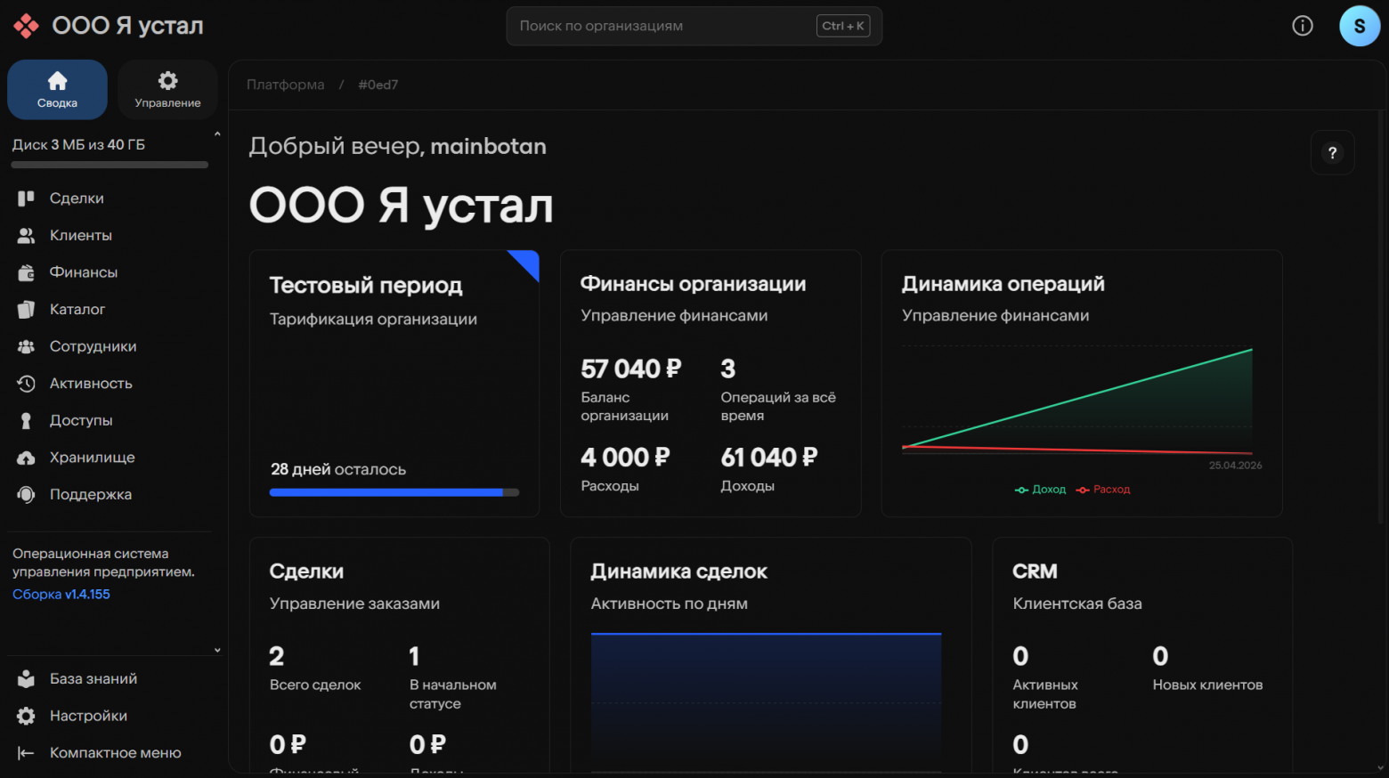The height and width of the screenshot is (778, 1389).
Task: Click the Финансы организации card title
Action: (693, 284)
